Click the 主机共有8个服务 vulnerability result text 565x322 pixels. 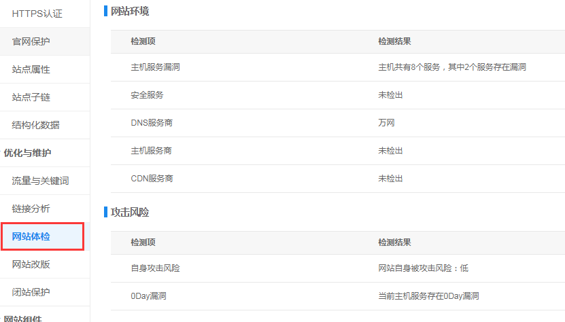[452, 67]
